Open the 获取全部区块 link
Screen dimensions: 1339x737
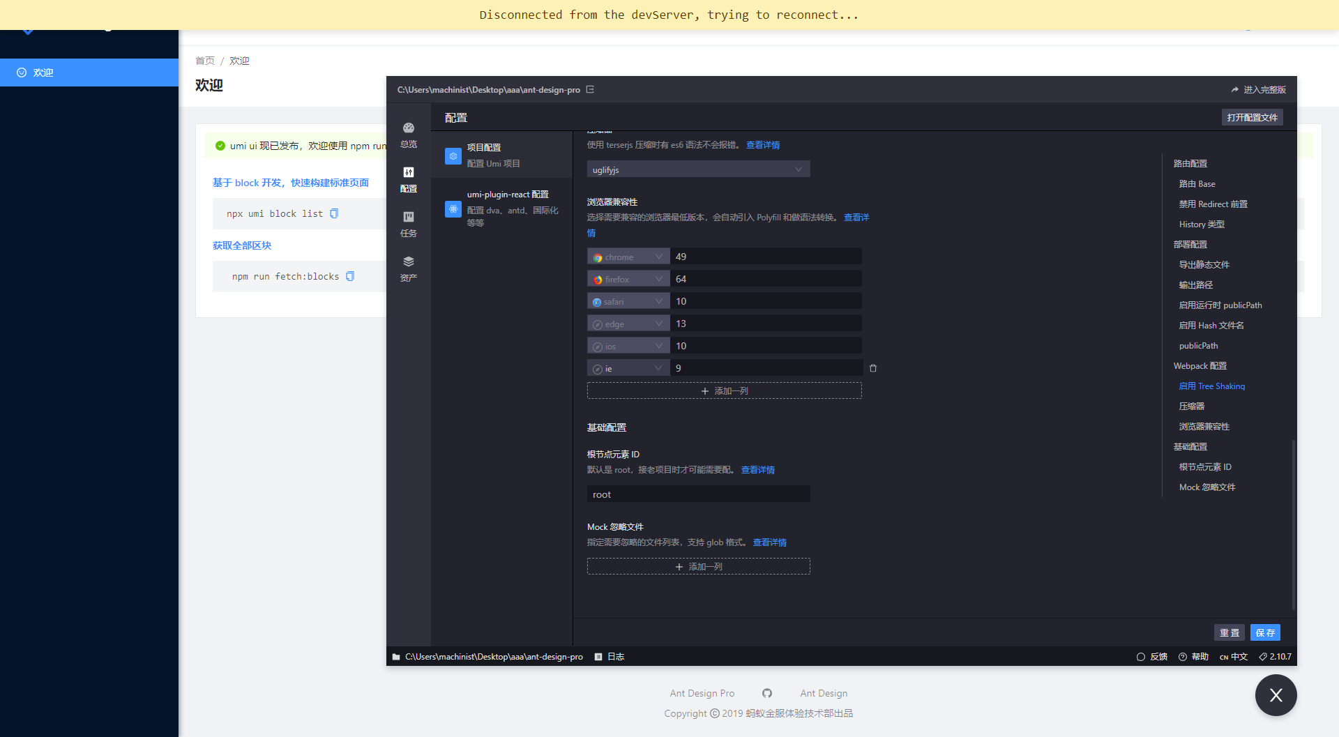point(242,245)
